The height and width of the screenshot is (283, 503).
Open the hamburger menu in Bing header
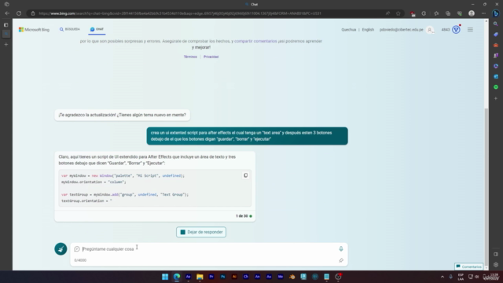point(470,30)
